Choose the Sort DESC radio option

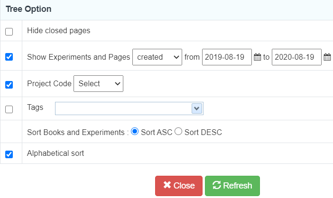coord(178,131)
